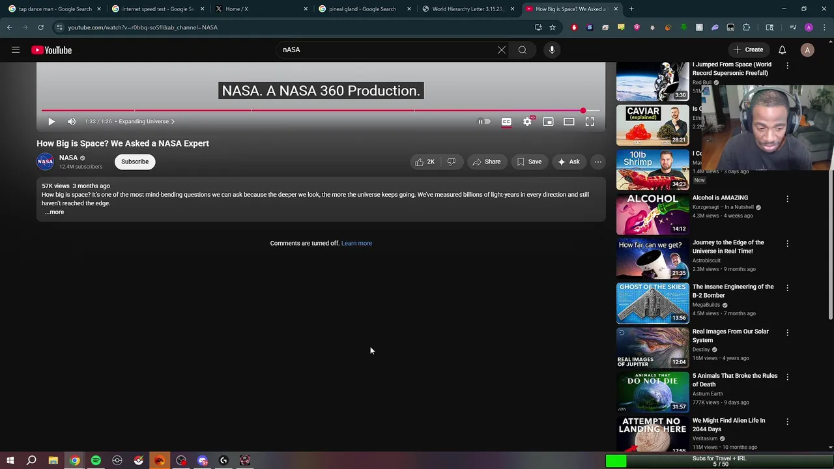
Task: Reload the page
Action: point(40,27)
